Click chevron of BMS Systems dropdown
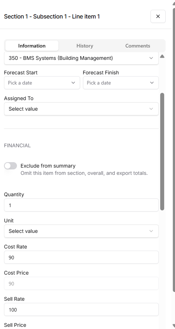This screenshot has height=329, width=175. pos(151,58)
